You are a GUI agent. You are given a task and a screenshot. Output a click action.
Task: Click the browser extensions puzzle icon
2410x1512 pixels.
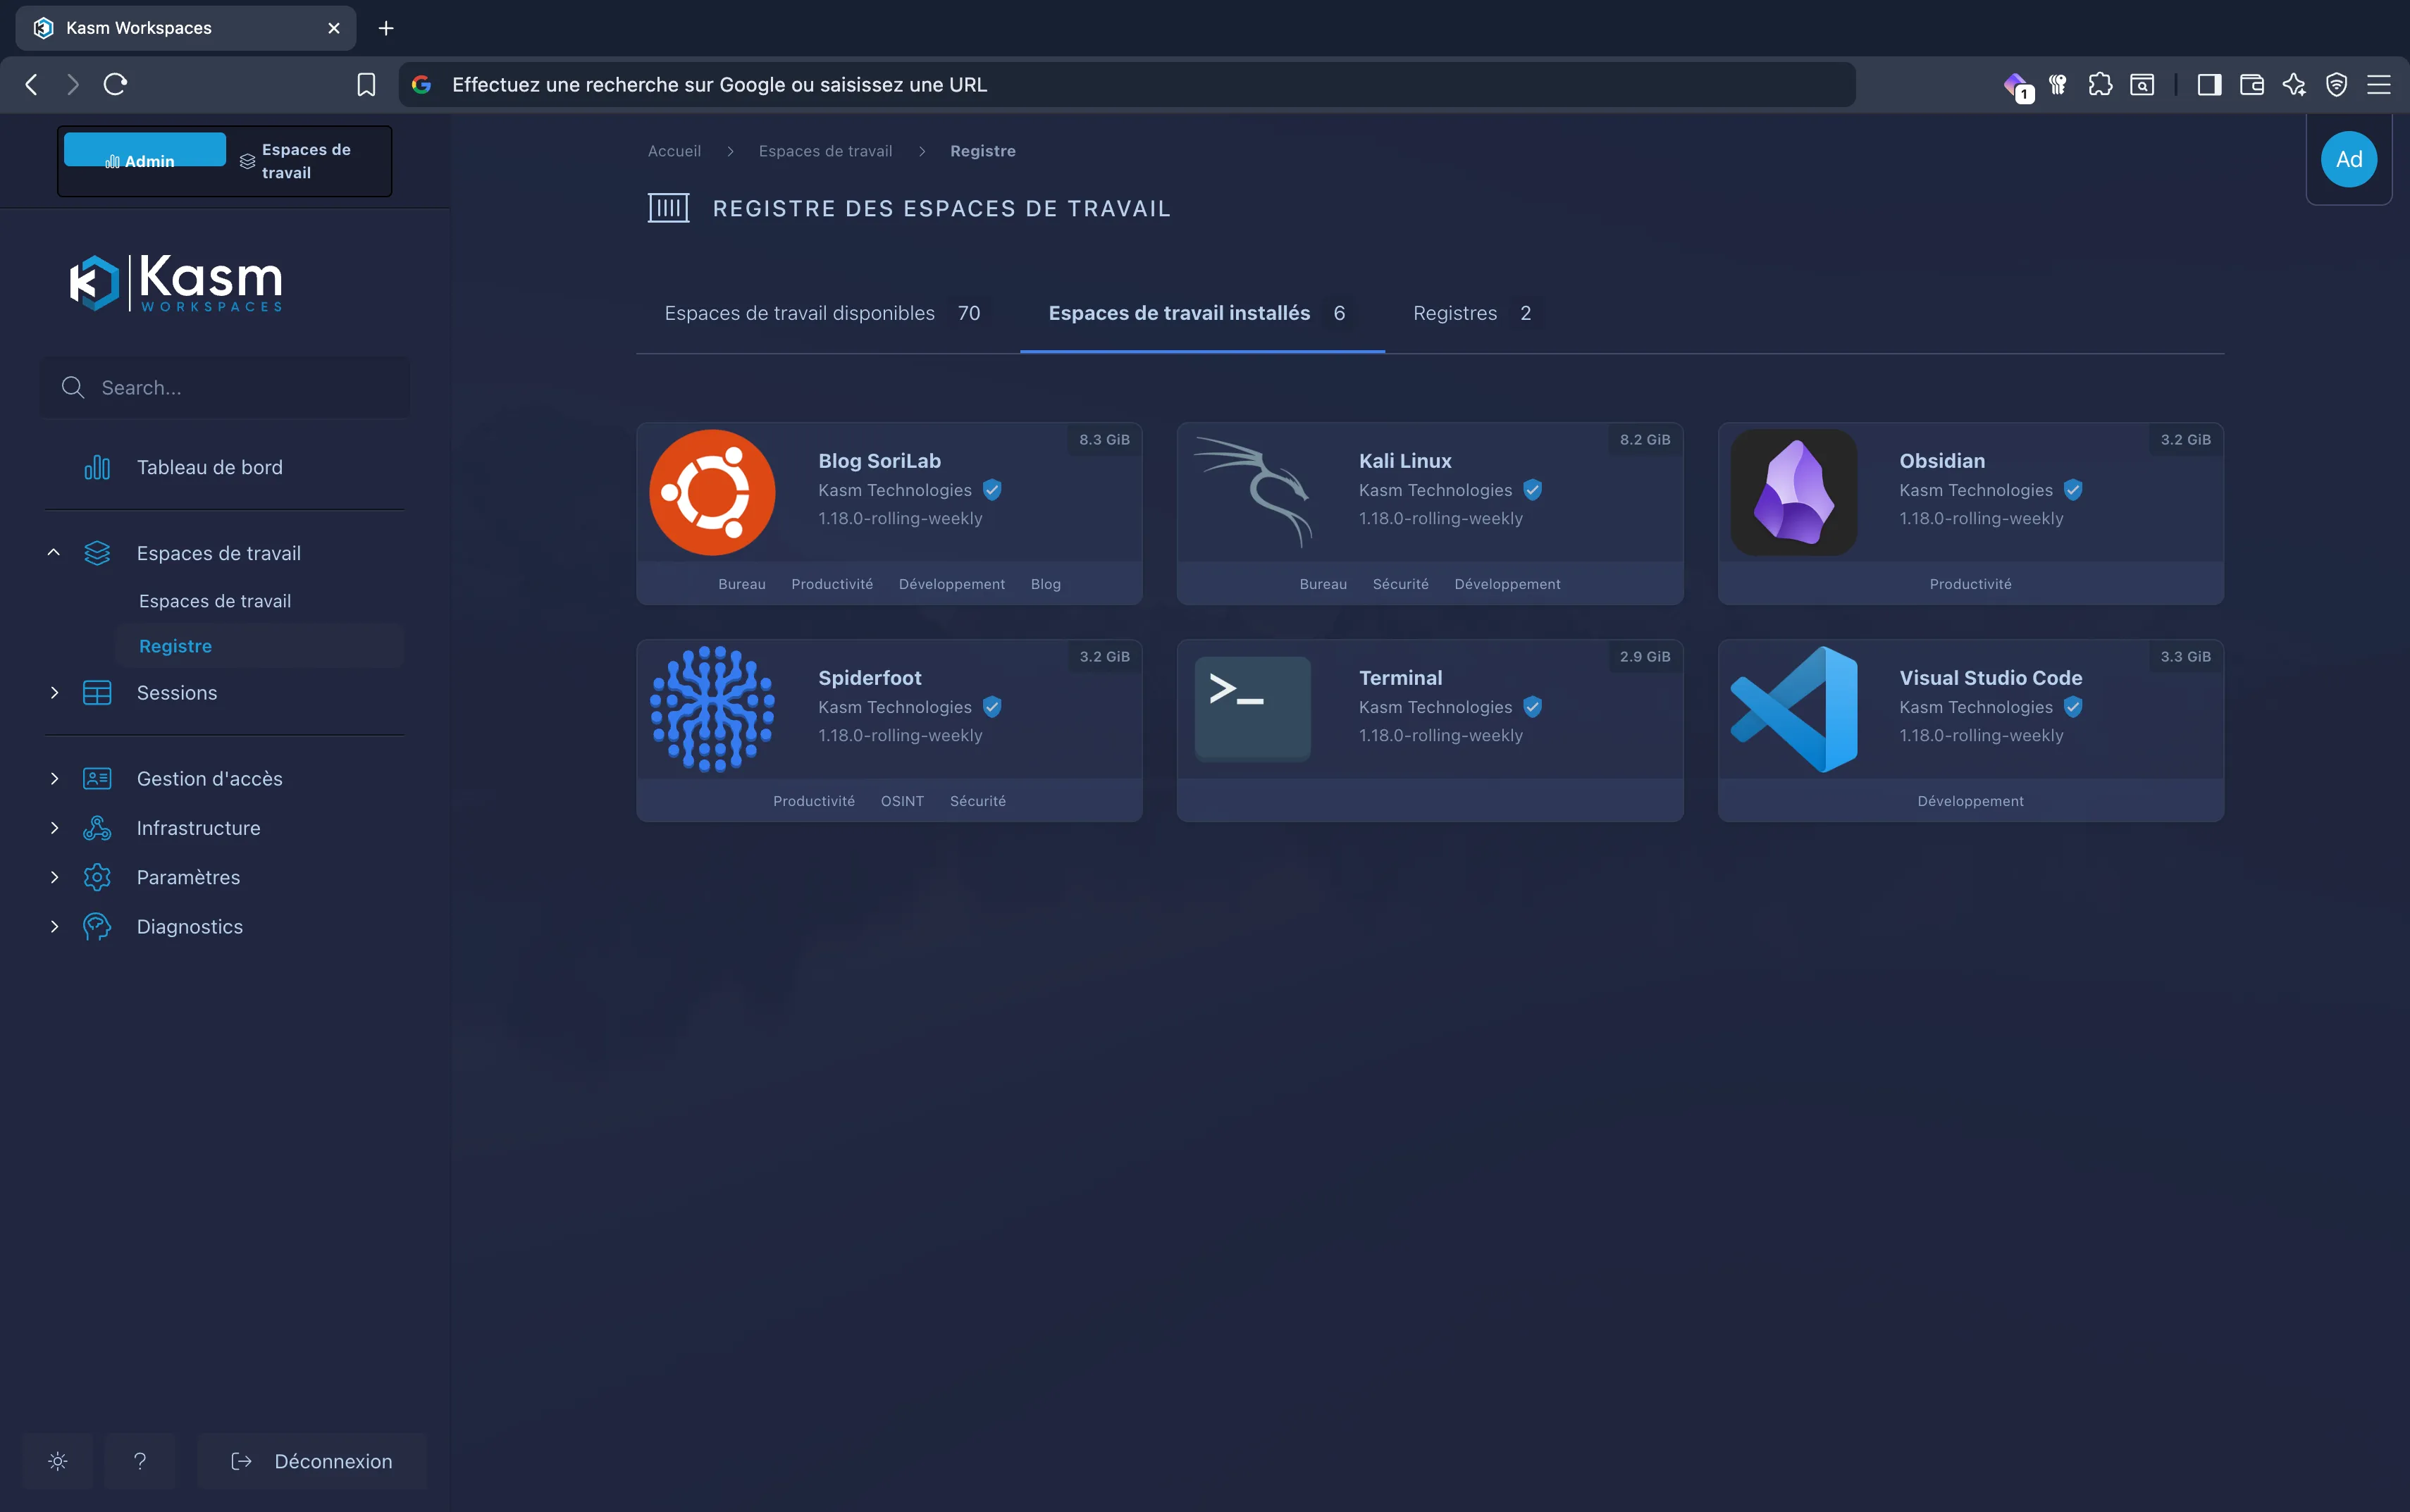tap(2100, 84)
